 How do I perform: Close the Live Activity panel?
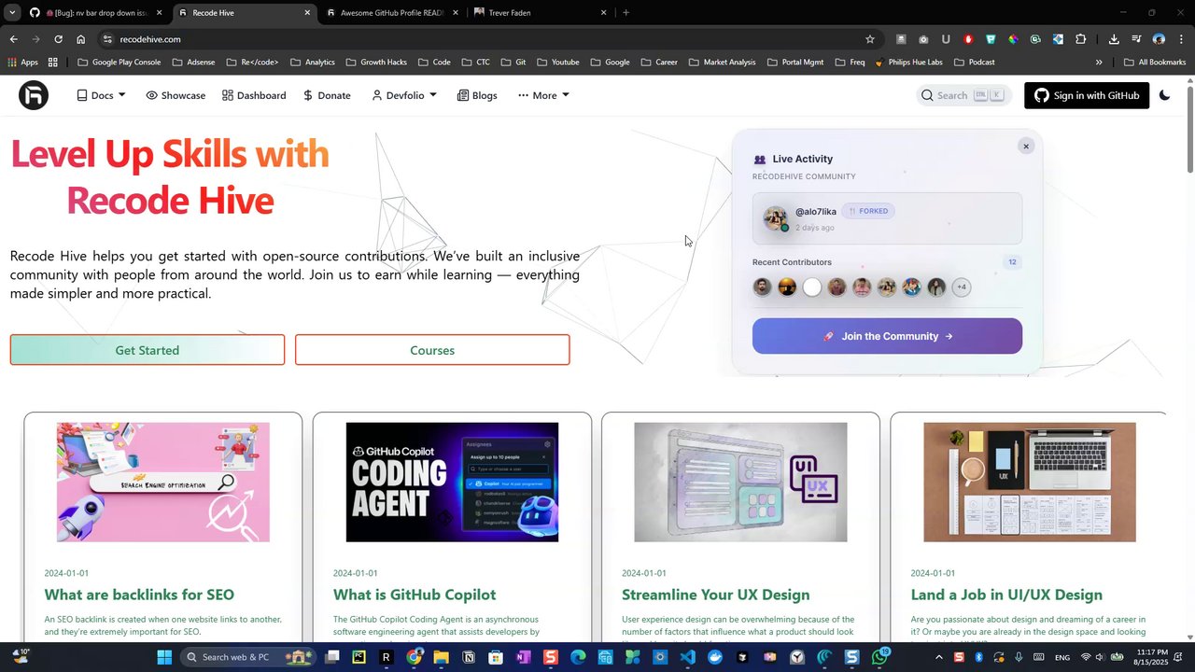(1026, 146)
